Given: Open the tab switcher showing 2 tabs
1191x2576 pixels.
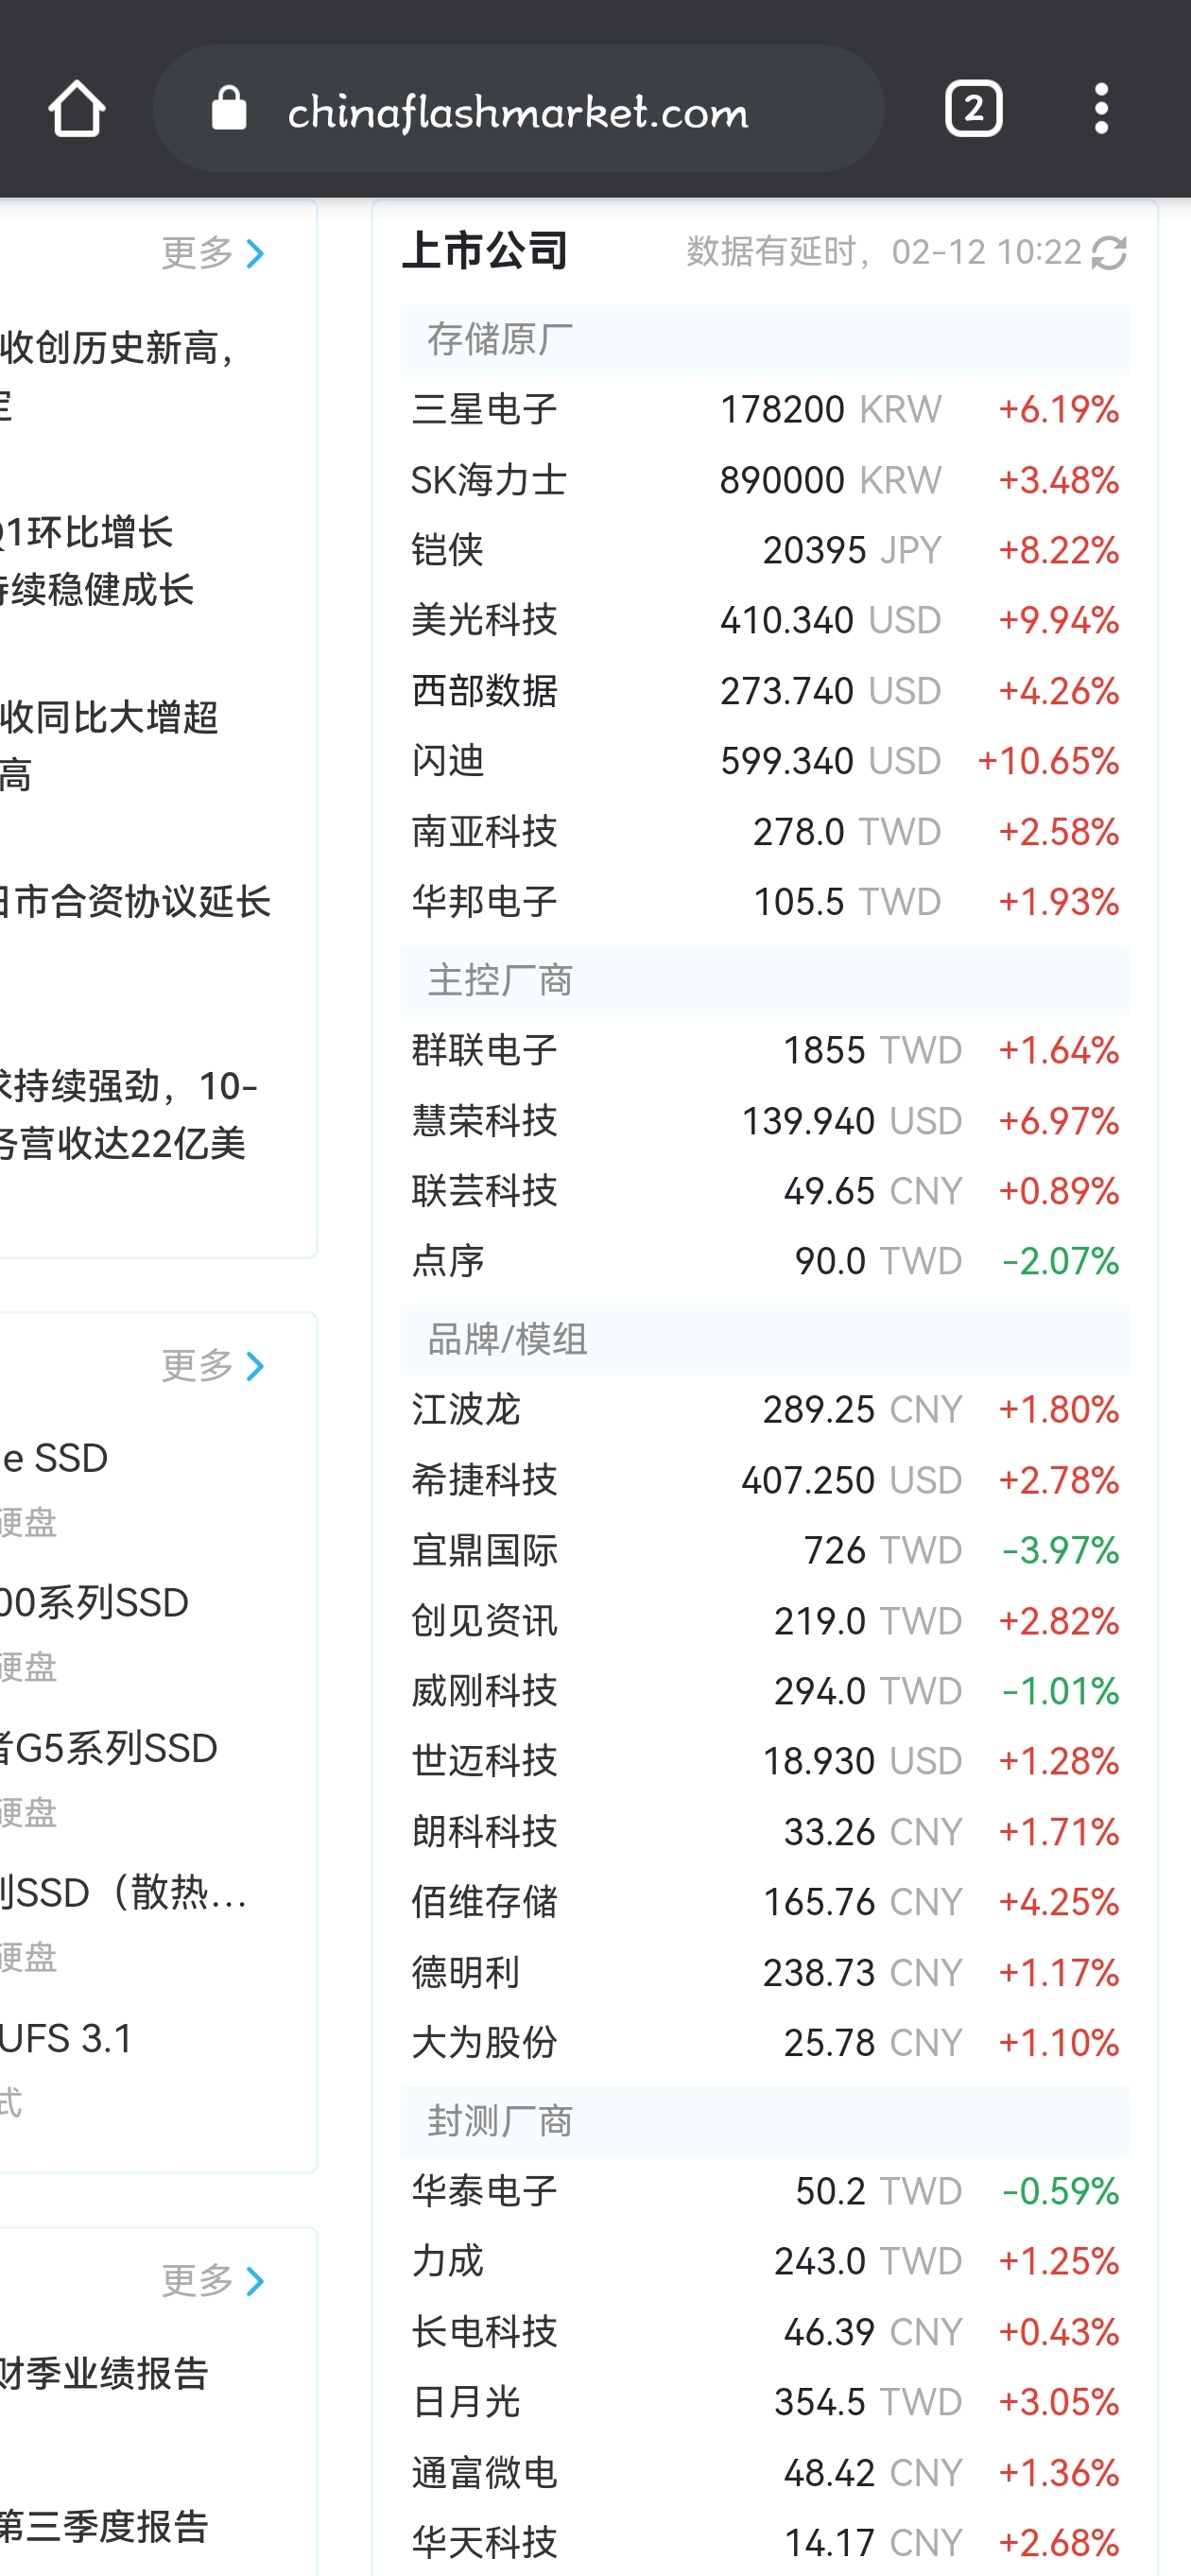Looking at the screenshot, I should [973, 108].
